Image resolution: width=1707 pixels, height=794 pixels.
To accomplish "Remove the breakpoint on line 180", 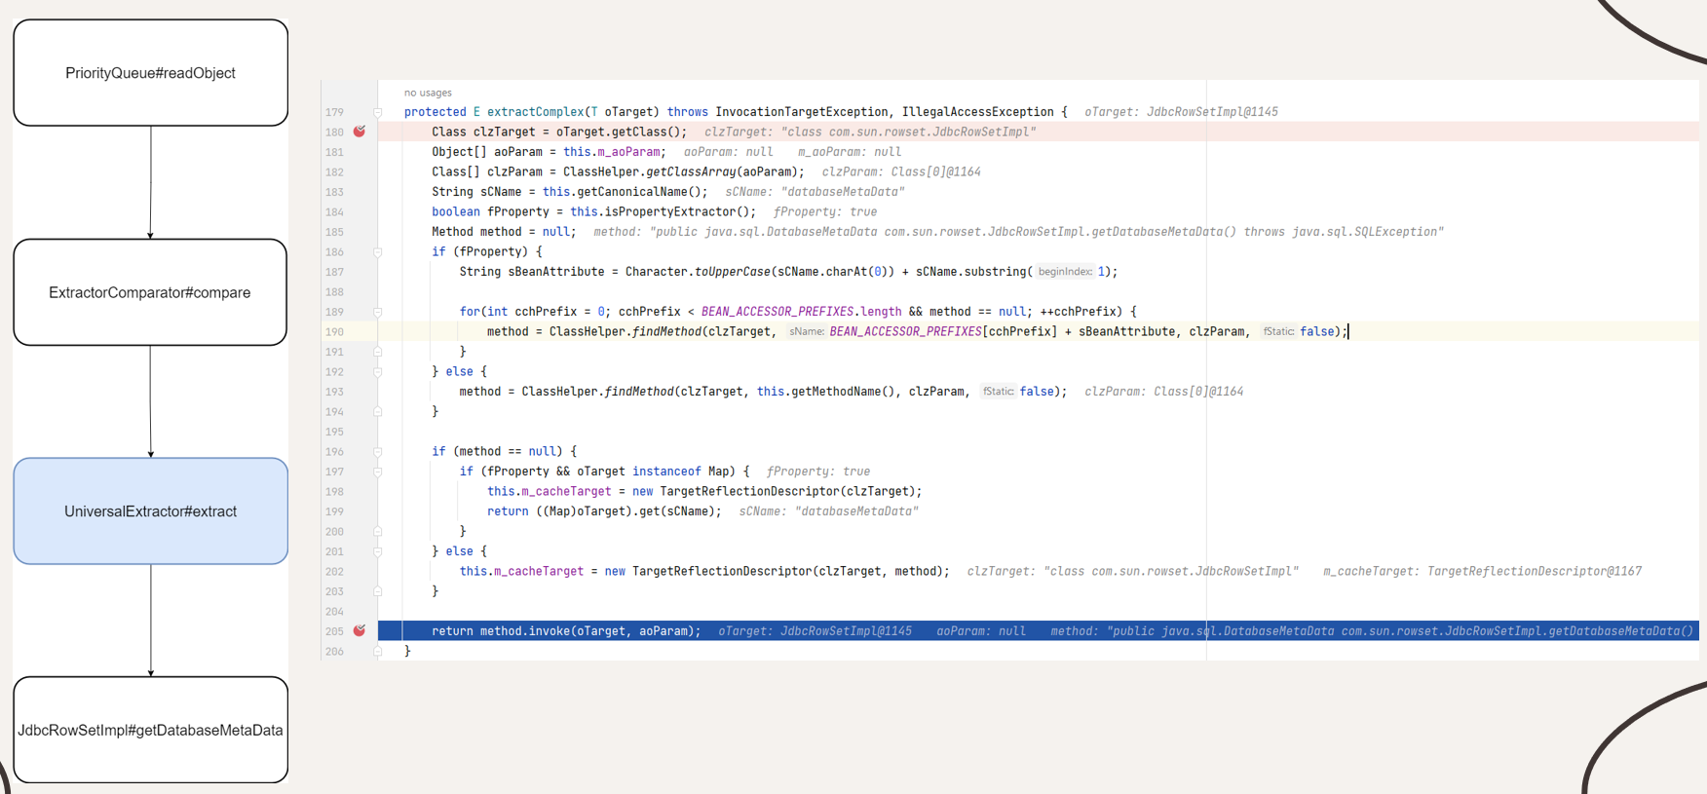I will 360,132.
